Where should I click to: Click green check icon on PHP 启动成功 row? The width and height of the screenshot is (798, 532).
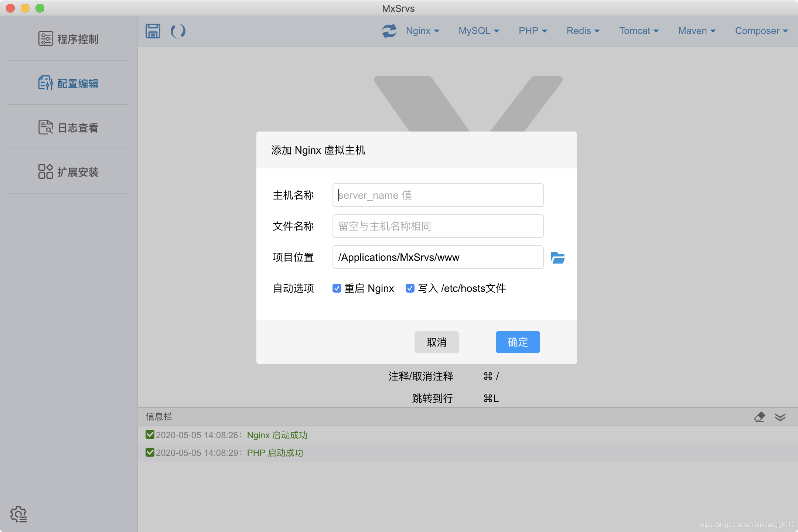(150, 452)
